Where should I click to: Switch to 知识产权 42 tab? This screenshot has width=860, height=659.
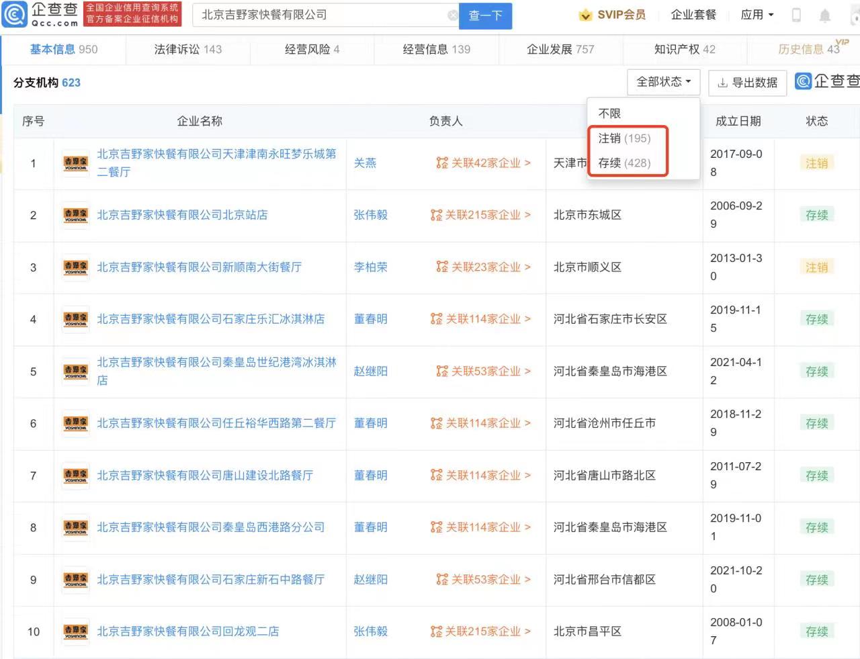coord(685,49)
